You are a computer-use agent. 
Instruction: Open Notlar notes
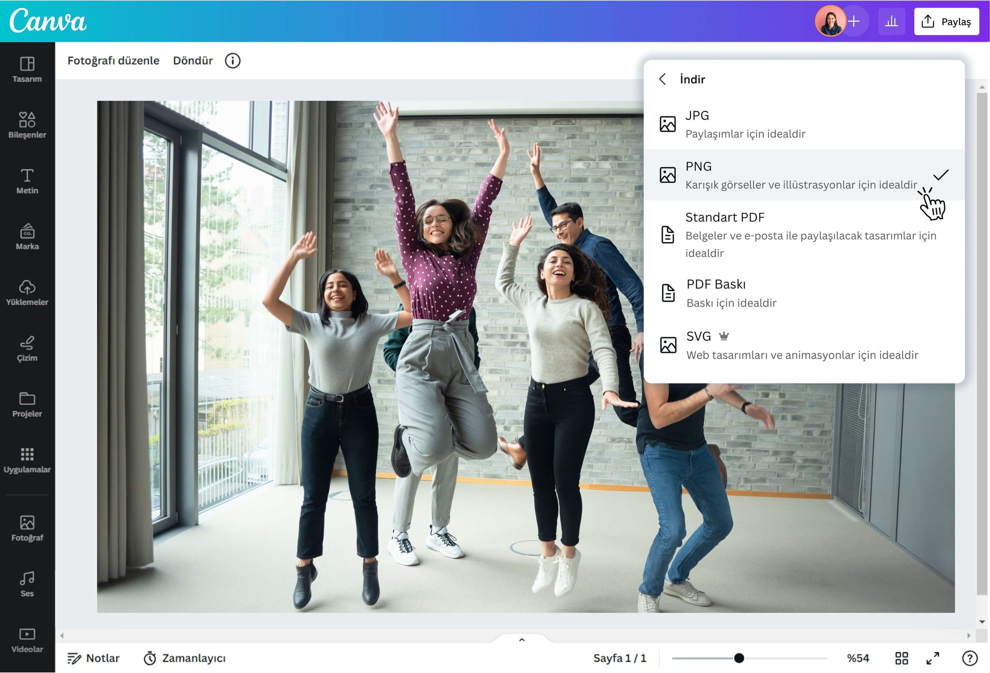[93, 658]
